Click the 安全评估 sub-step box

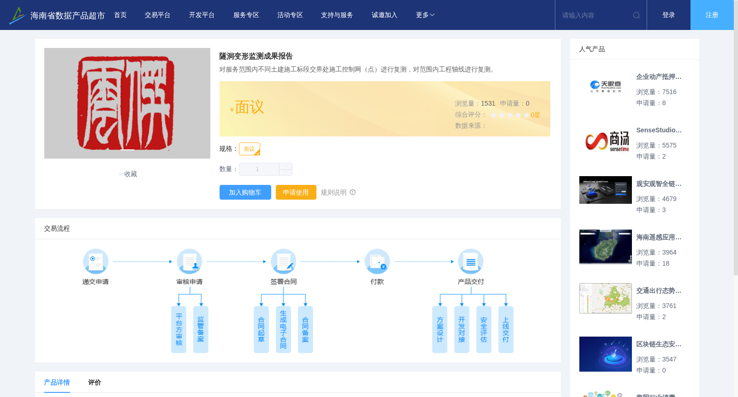[484, 330]
